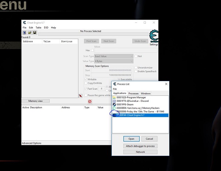Open the Help menu
This screenshot has height=171, width=221.
(x=53, y=28)
